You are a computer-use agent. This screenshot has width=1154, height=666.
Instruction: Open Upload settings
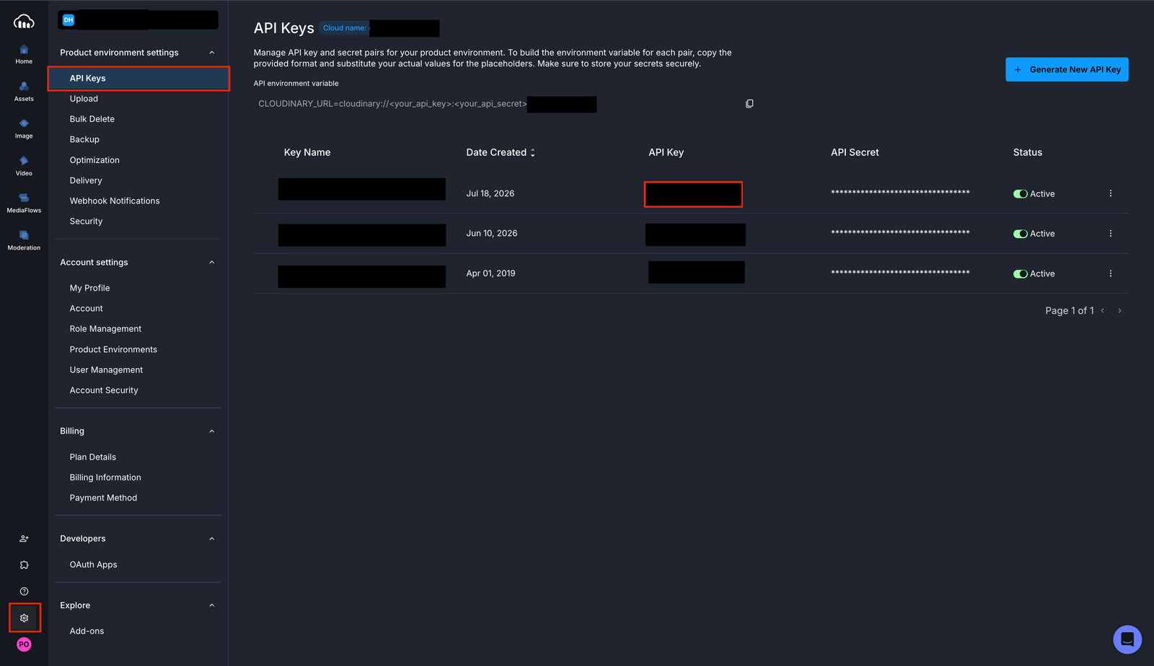coord(84,99)
